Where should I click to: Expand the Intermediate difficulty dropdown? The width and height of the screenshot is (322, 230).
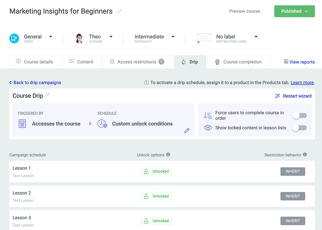173,37
